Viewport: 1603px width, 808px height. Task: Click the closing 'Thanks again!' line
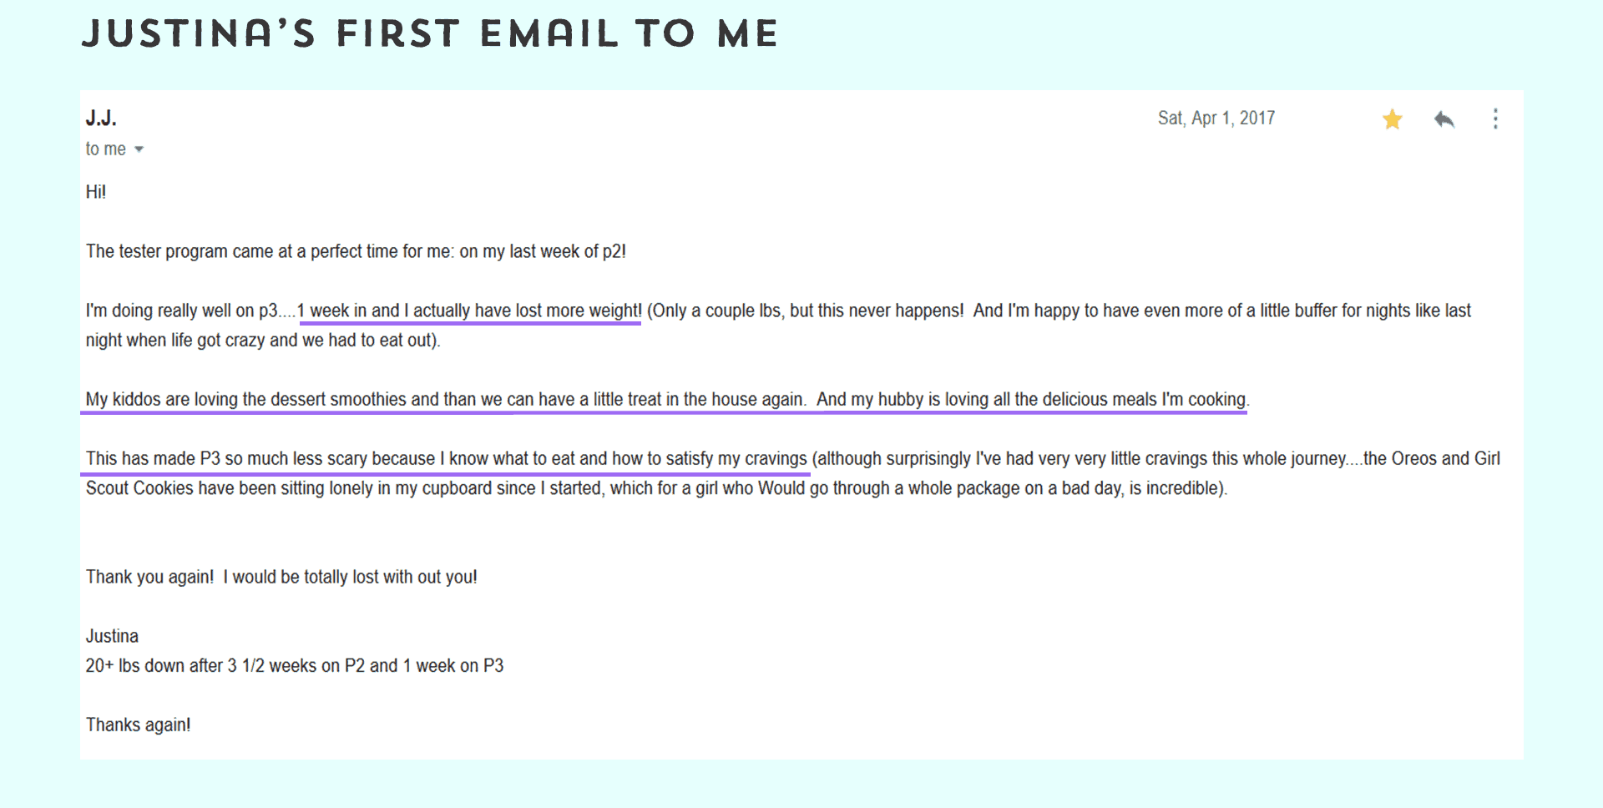click(x=138, y=725)
